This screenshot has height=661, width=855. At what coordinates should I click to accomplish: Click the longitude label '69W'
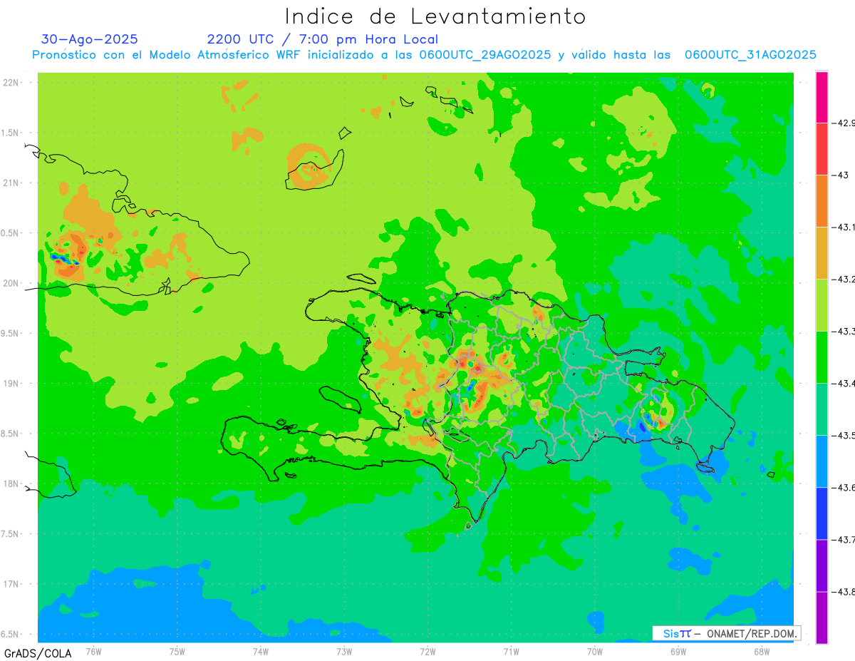point(678,651)
